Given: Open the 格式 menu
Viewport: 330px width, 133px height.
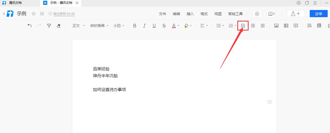Looking at the screenshot, I should tap(204, 14).
